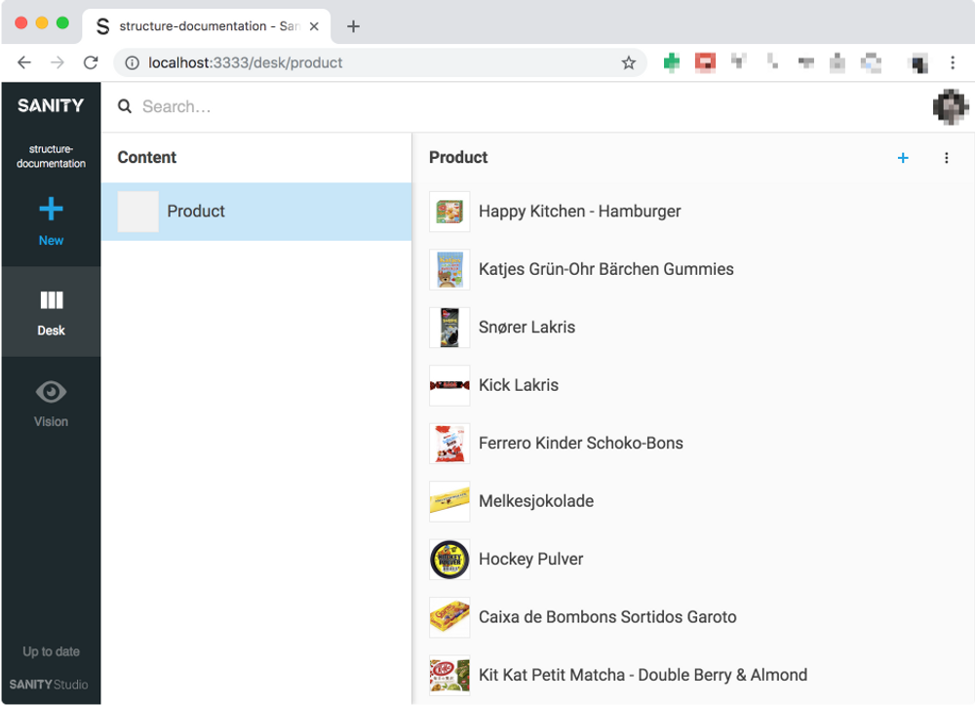Bookmark page with the star icon
This screenshot has width=975, height=705.
[629, 63]
